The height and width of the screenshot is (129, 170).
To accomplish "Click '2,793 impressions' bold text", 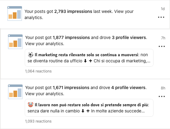I will 73,11.
